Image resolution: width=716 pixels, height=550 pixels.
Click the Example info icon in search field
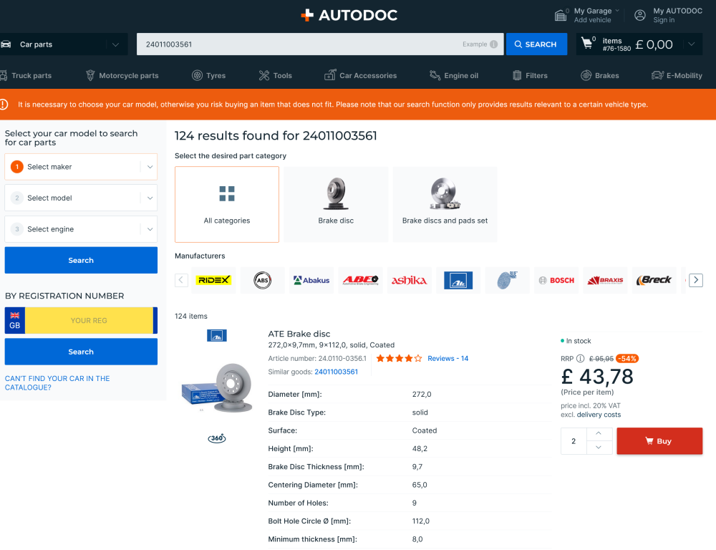pos(493,44)
